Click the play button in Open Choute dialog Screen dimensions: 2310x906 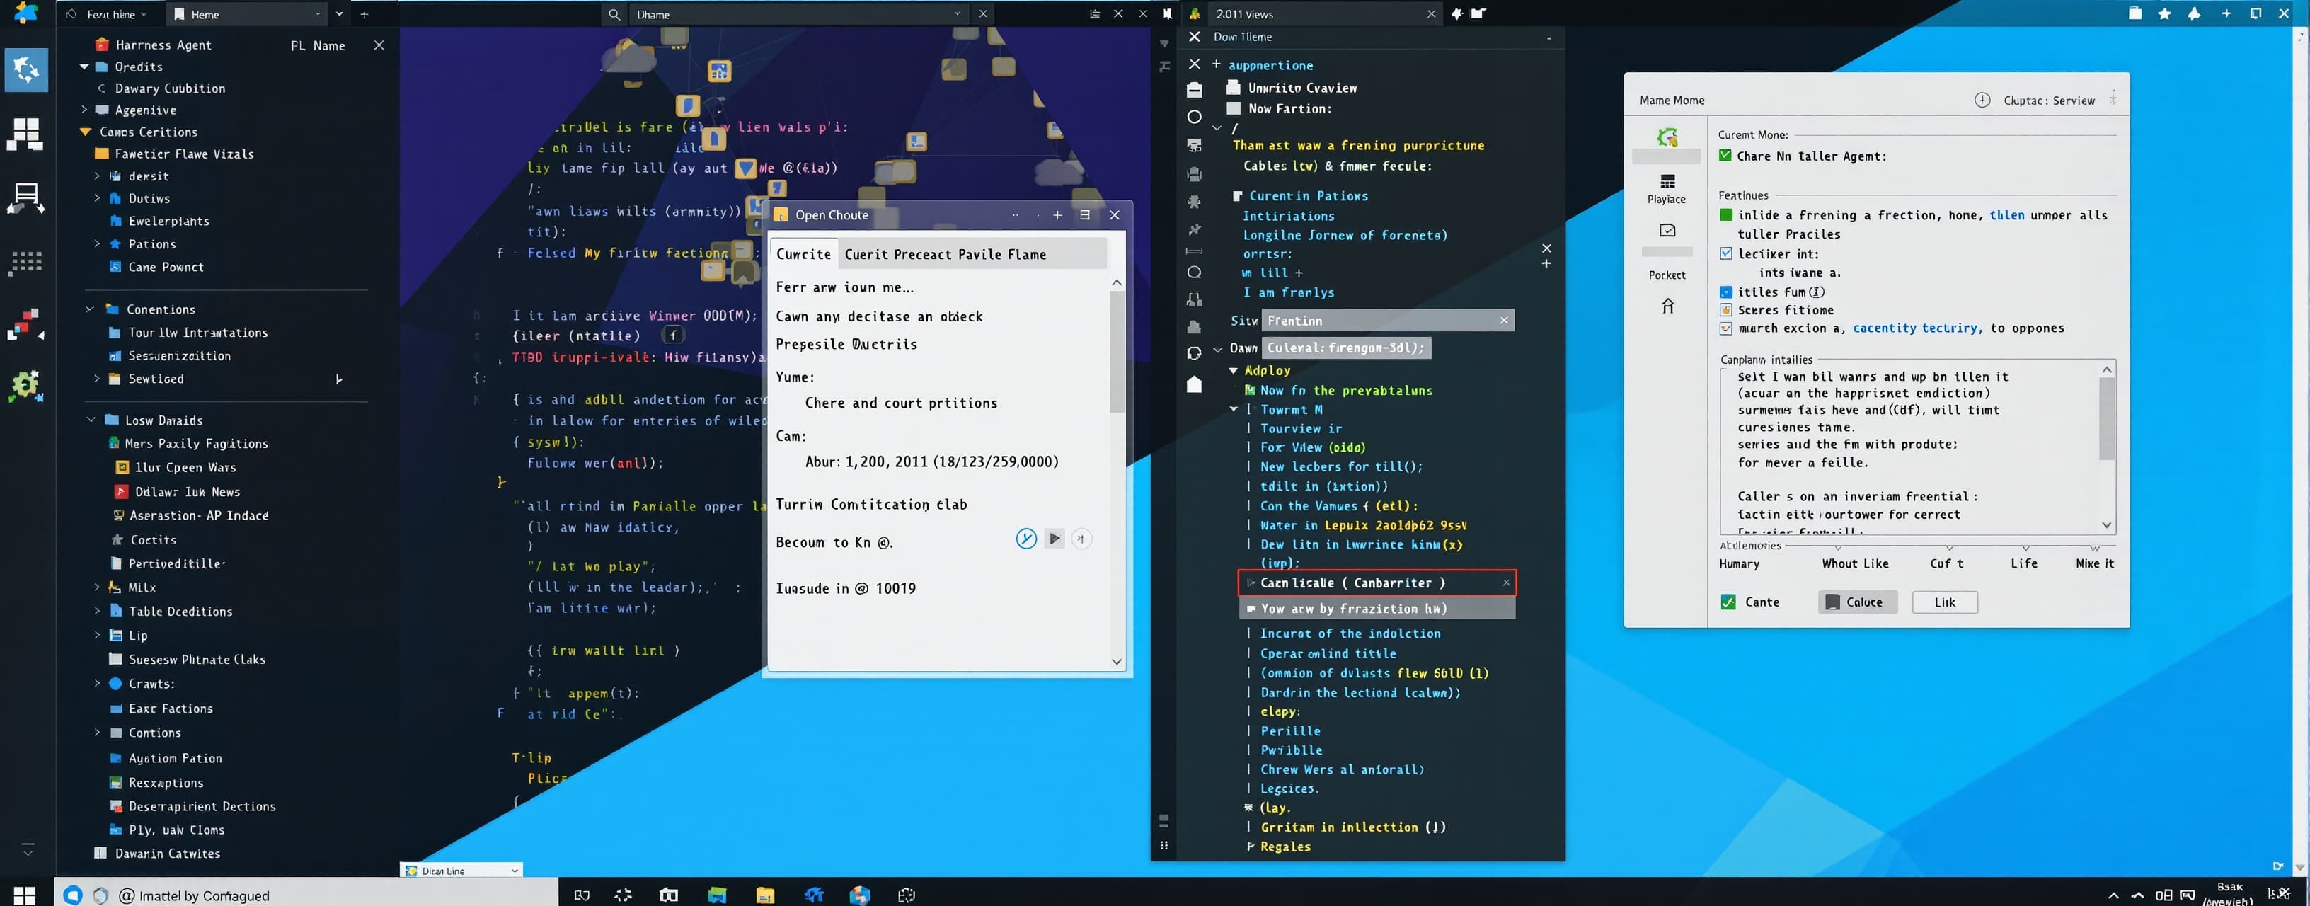(x=1055, y=538)
